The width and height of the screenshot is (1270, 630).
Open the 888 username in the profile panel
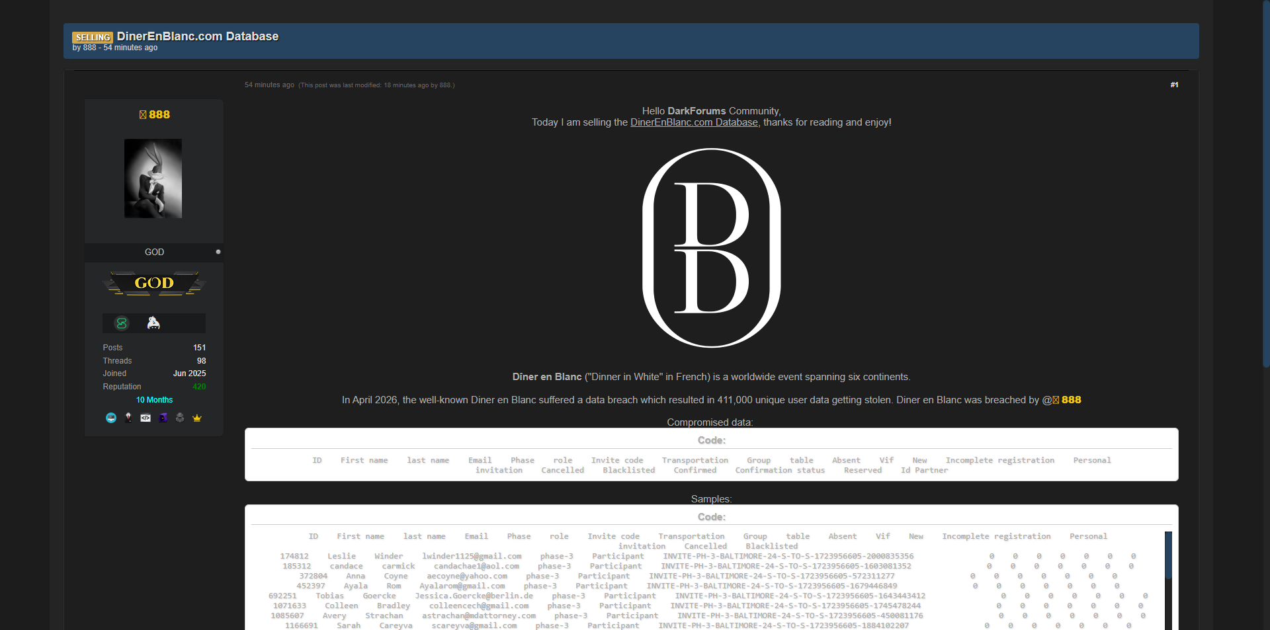click(x=159, y=115)
